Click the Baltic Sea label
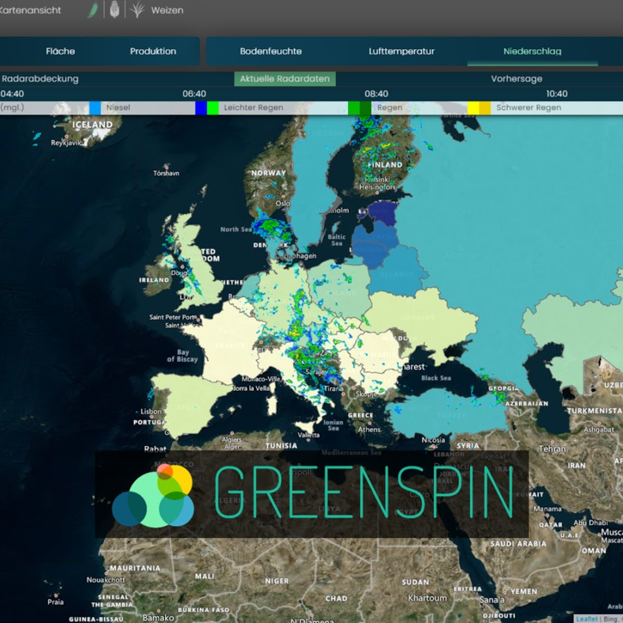623x623 pixels. coord(336,240)
